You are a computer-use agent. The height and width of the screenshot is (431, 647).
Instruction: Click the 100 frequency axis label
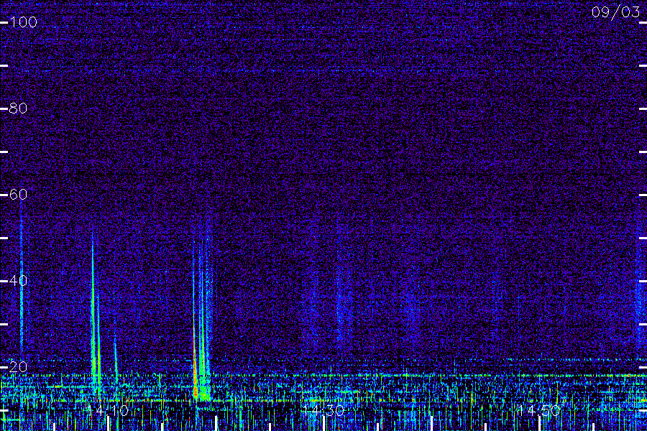[x=23, y=22]
